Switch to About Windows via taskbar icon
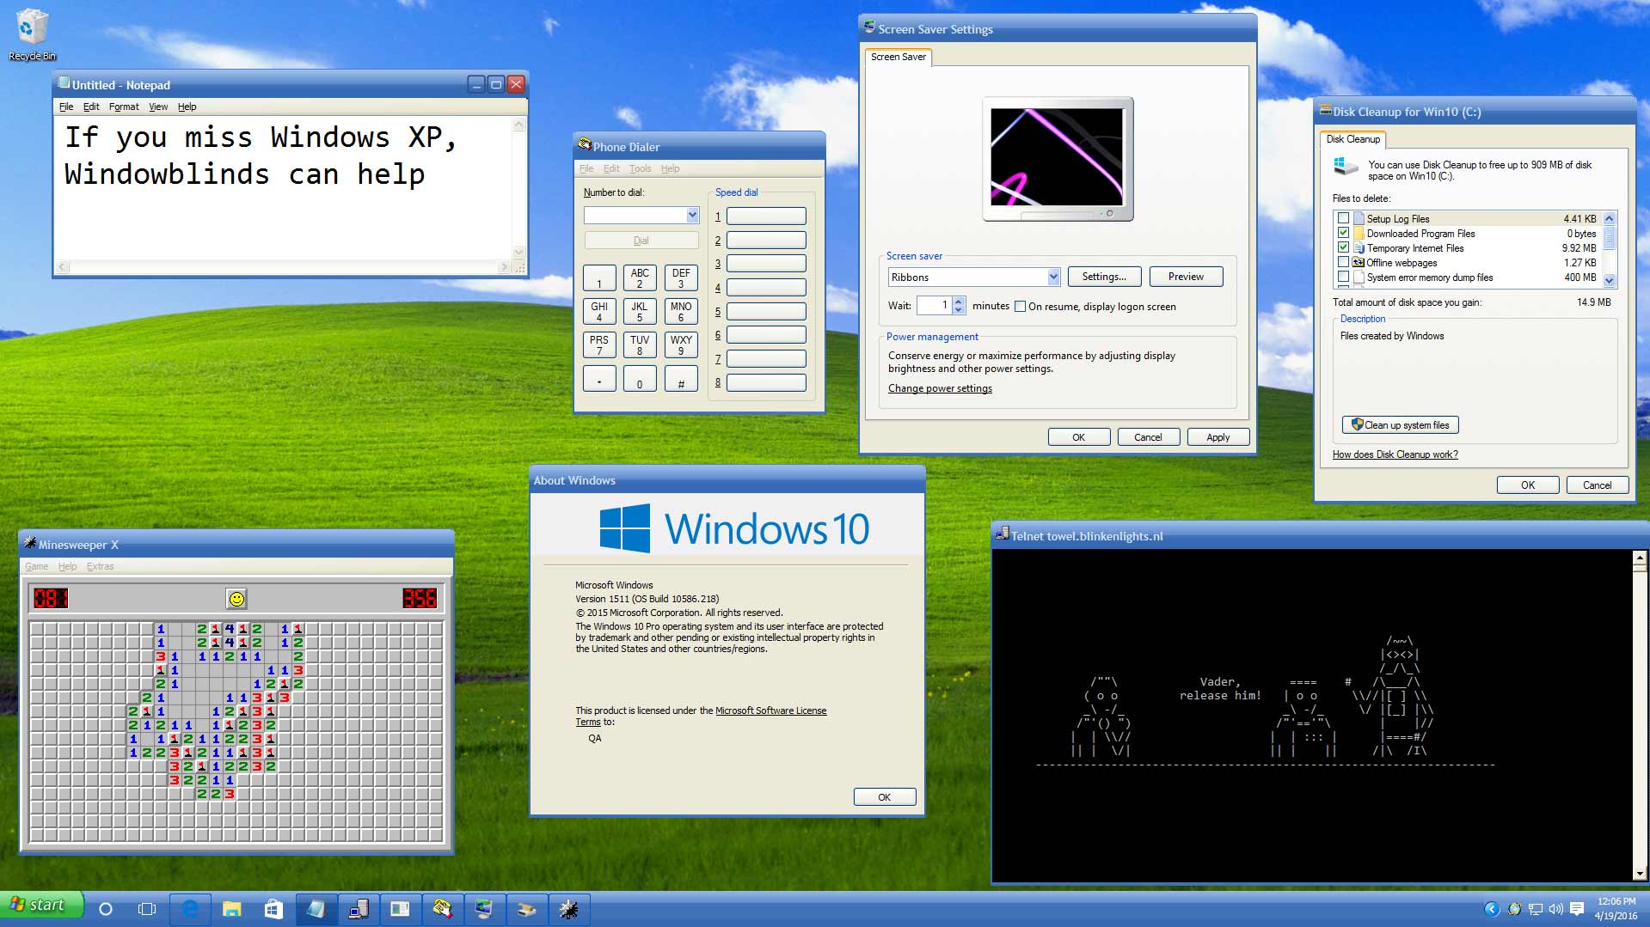This screenshot has width=1650, height=927. (400, 909)
